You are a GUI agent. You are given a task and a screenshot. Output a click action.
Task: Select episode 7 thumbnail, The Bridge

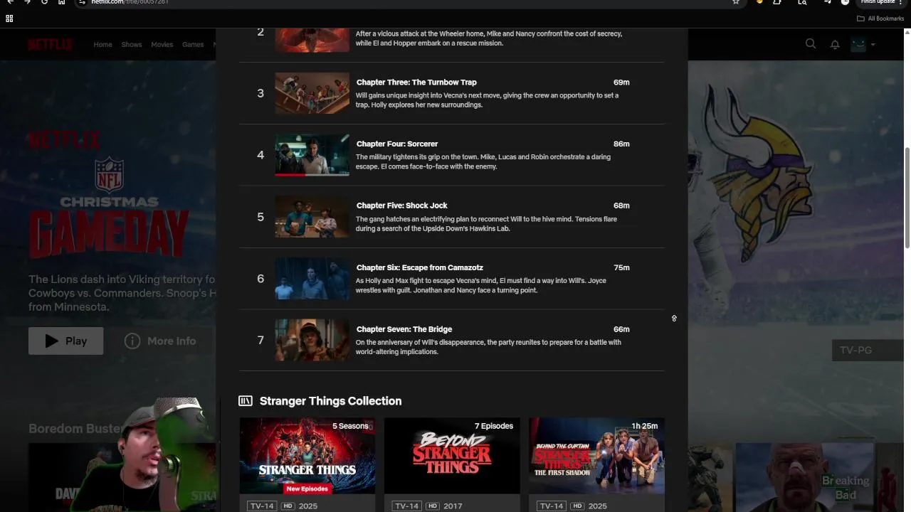click(x=312, y=340)
